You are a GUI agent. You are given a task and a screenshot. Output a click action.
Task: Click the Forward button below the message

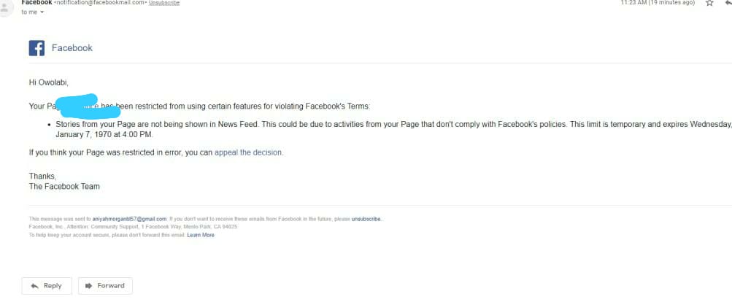(105, 285)
